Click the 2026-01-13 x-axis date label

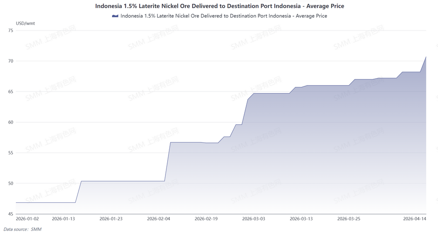point(63,219)
